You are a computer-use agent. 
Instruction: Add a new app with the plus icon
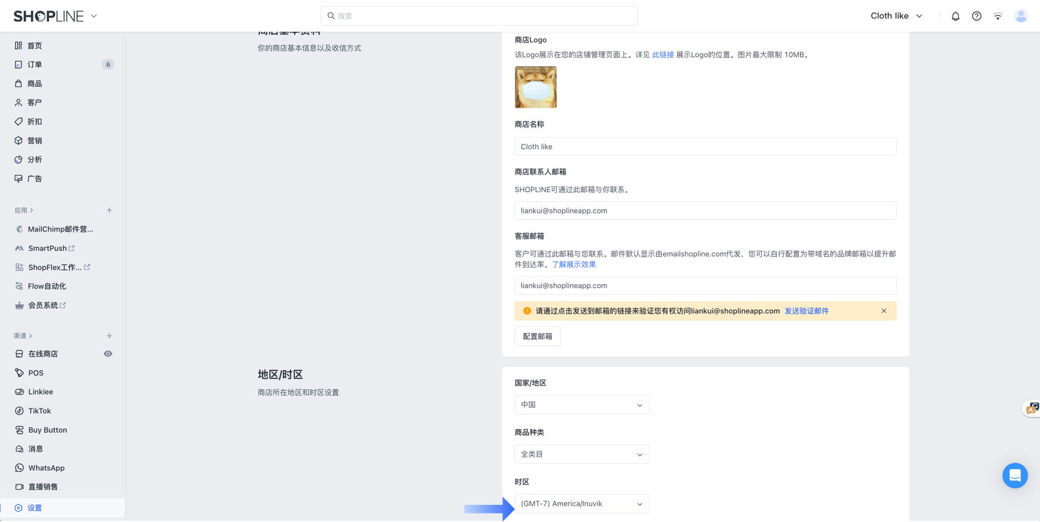110,210
